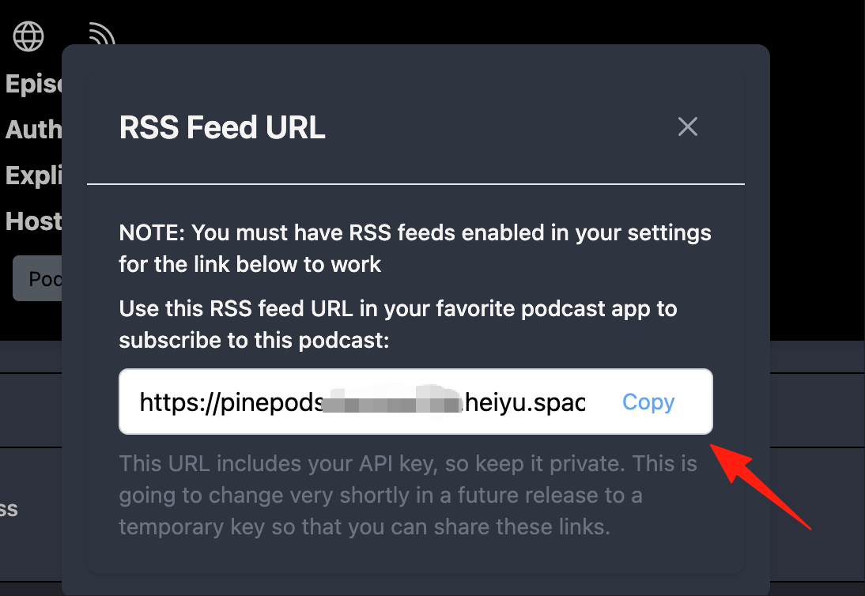The image size is (865, 596).
Task: Click the truncated Author label at left
Action: click(34, 130)
